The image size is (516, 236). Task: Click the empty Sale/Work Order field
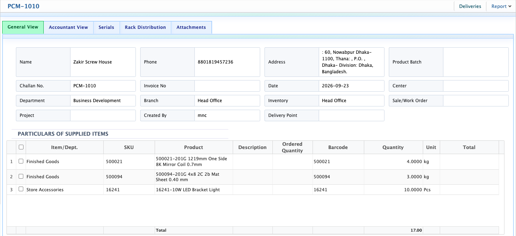476,101
